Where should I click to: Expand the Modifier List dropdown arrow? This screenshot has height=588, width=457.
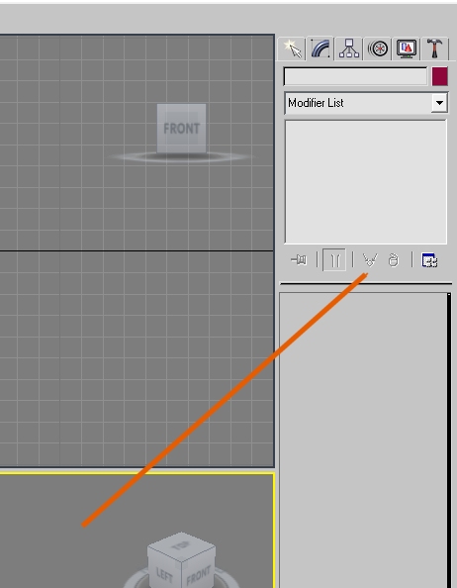click(439, 103)
